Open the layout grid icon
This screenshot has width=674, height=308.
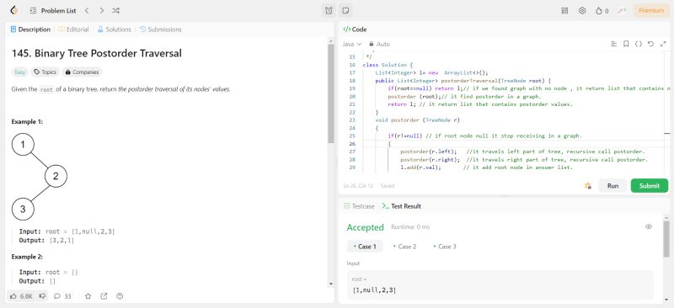(564, 11)
